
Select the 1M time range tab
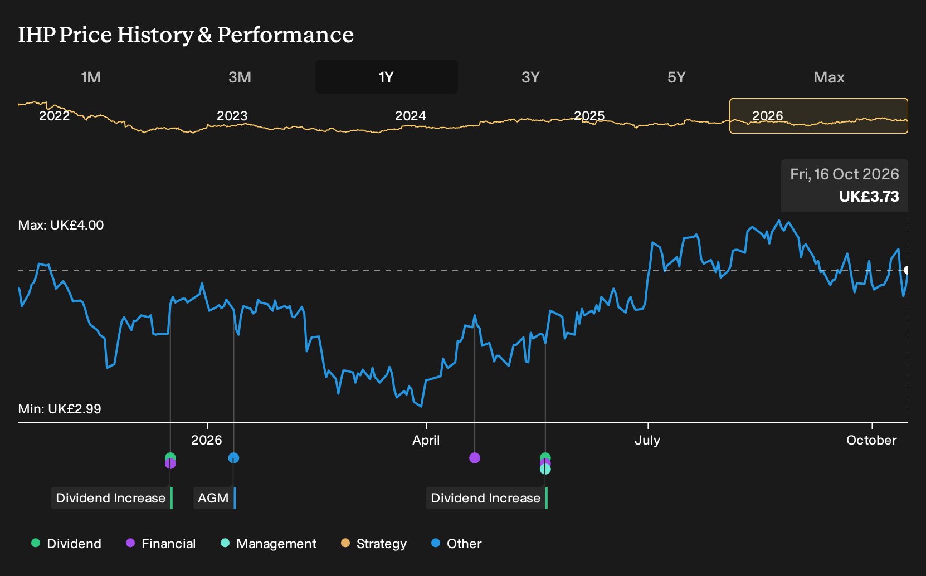pos(91,77)
